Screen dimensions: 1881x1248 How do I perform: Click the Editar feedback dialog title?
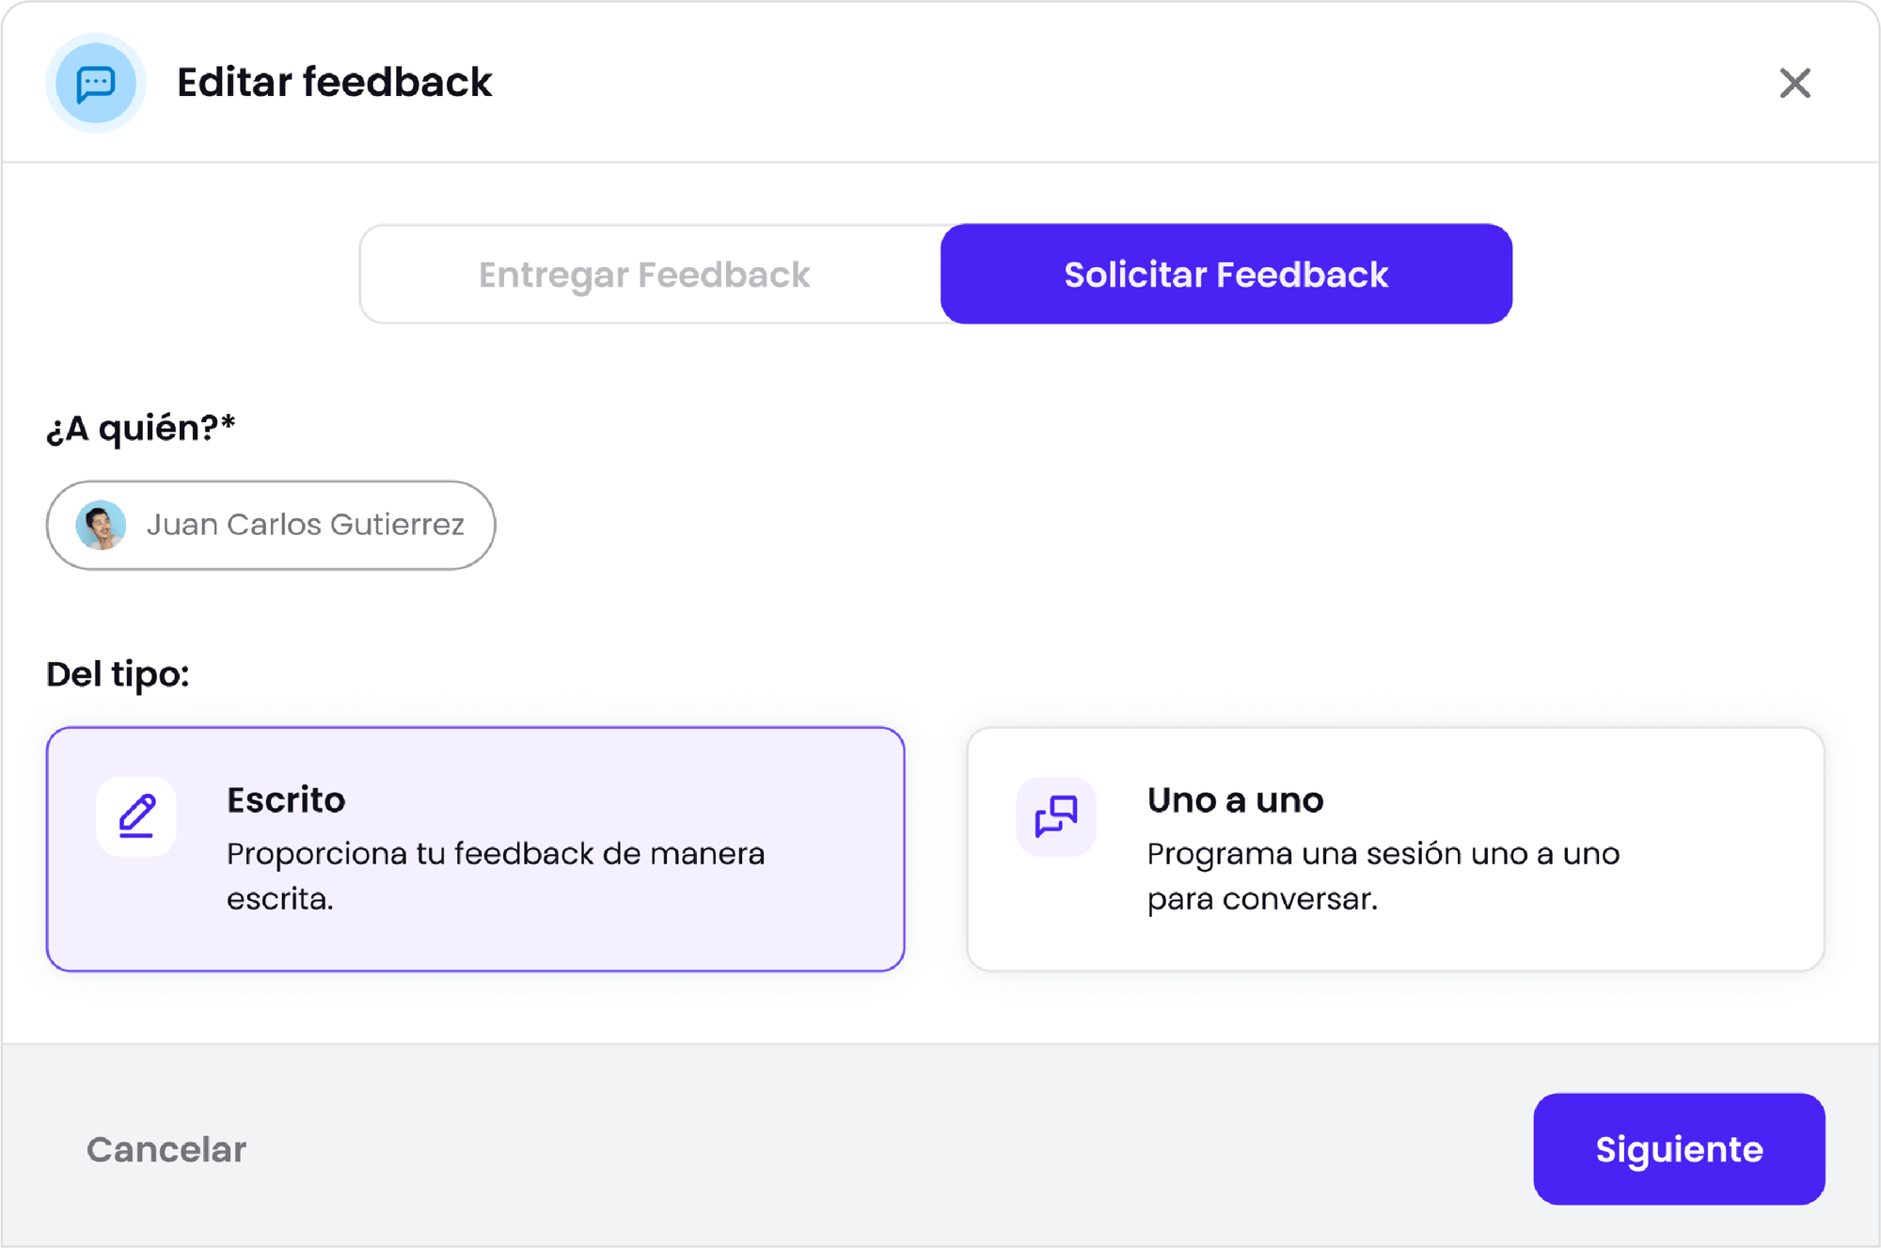335,83
